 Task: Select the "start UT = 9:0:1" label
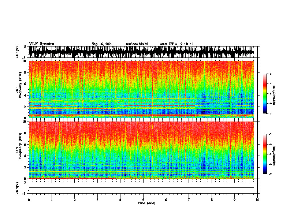coord(177,44)
